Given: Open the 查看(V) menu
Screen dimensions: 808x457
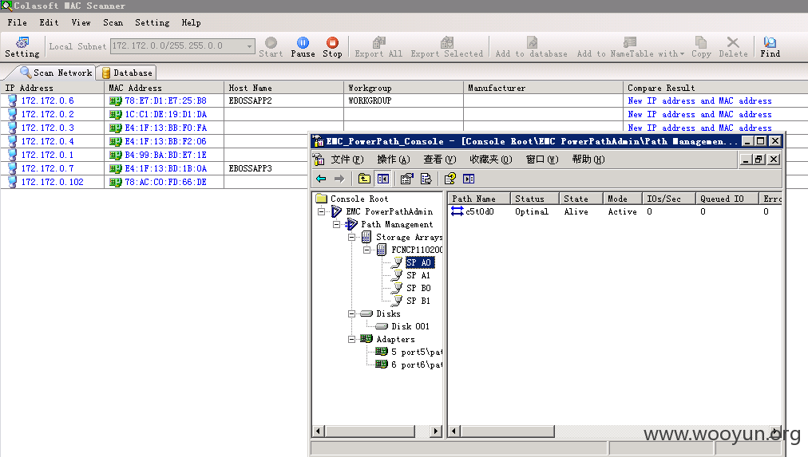Looking at the screenshot, I should point(440,160).
